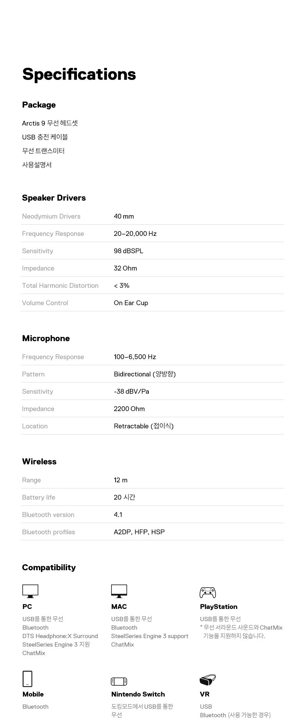Select the 20–20,000 Hz frequency value
Screen dimensions: 305x723
click(x=135, y=234)
